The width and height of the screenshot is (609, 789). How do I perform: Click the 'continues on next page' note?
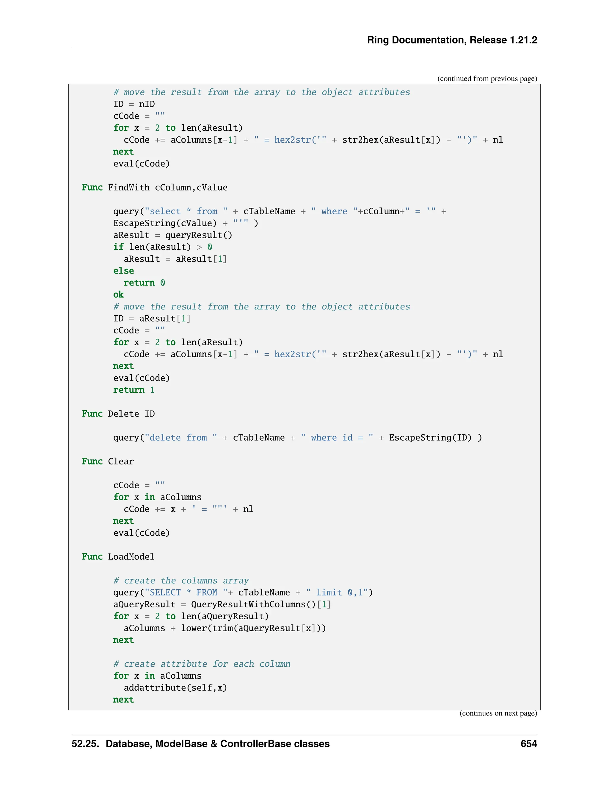pos(498,713)
